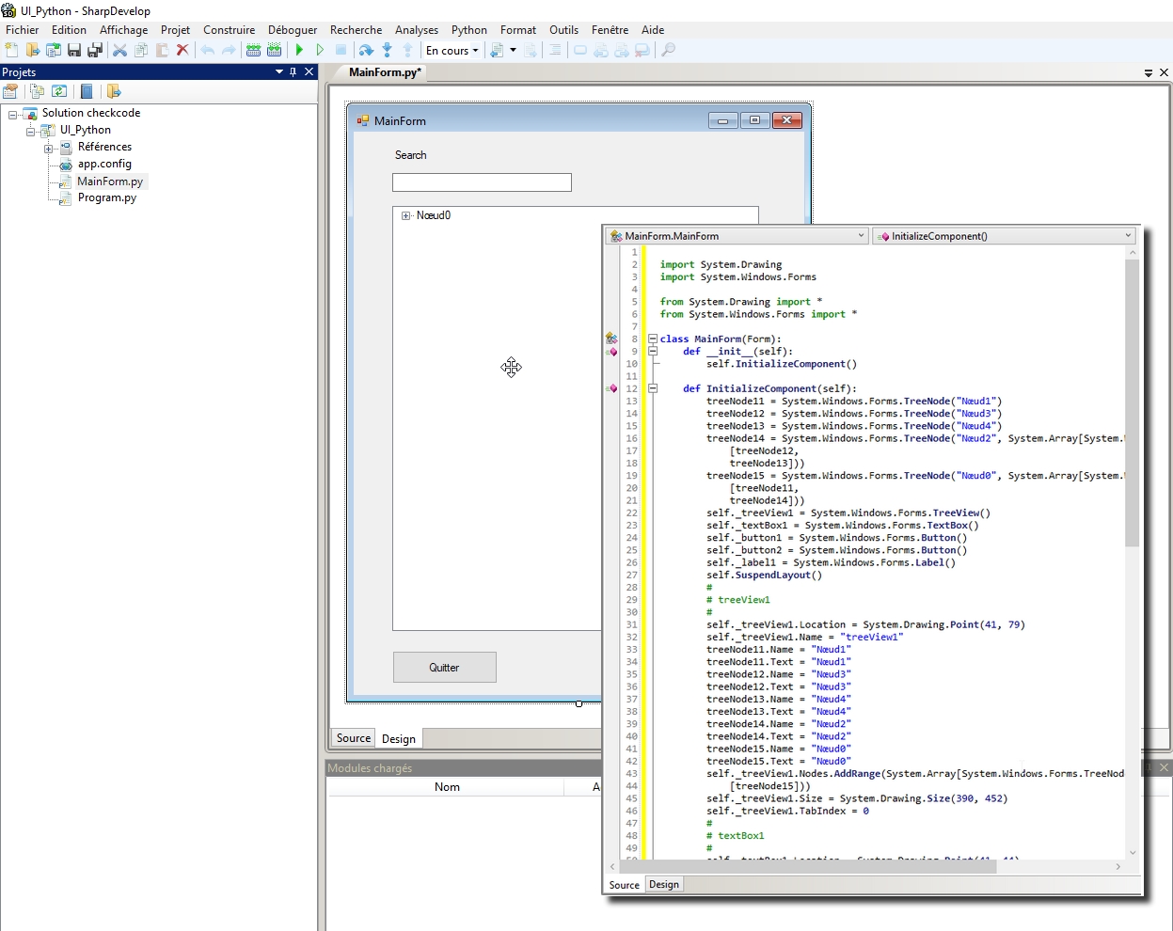Open the Fichier menu
Screen dimensions: 1173x931
point(23,30)
